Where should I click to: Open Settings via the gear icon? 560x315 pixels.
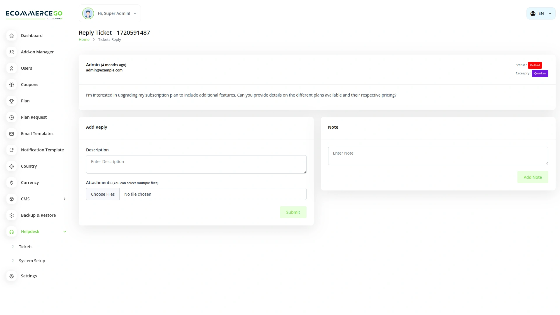click(x=11, y=276)
